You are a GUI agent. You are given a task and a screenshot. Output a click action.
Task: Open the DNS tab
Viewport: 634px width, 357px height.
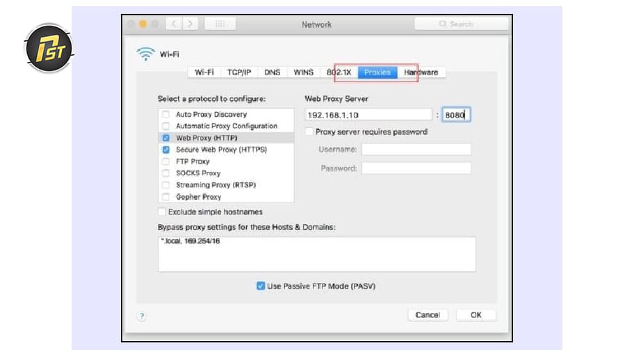[272, 72]
